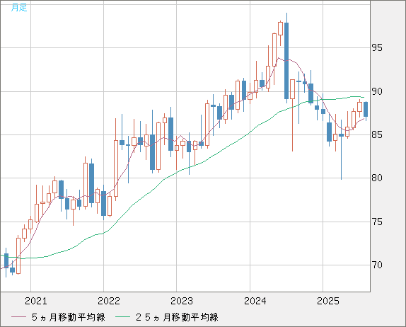Click the 2021 year axis label

[x=36, y=301]
